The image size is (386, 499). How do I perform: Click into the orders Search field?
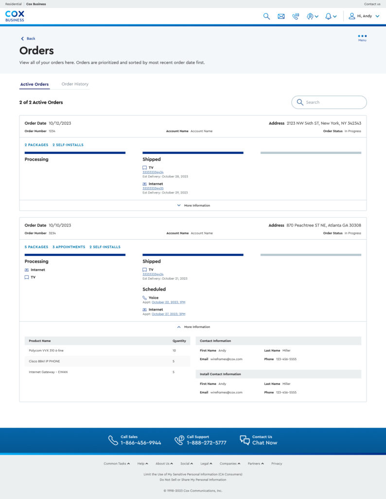333,102
